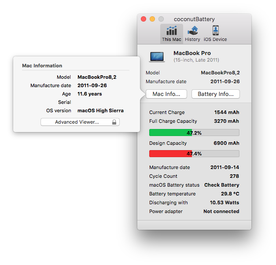The width and height of the screenshot is (276, 265).
Task: Click the green 47.2% charge bar
Action: click(x=194, y=132)
